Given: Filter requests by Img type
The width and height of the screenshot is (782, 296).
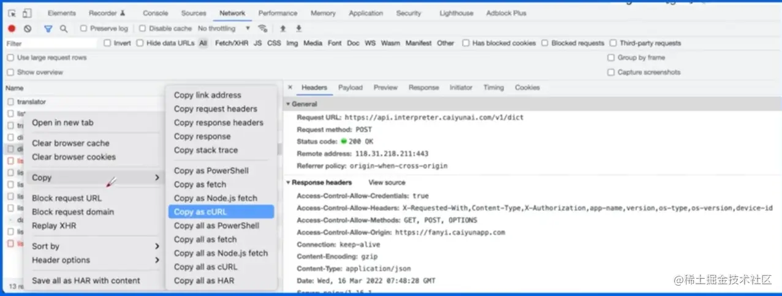Looking at the screenshot, I should coord(292,43).
